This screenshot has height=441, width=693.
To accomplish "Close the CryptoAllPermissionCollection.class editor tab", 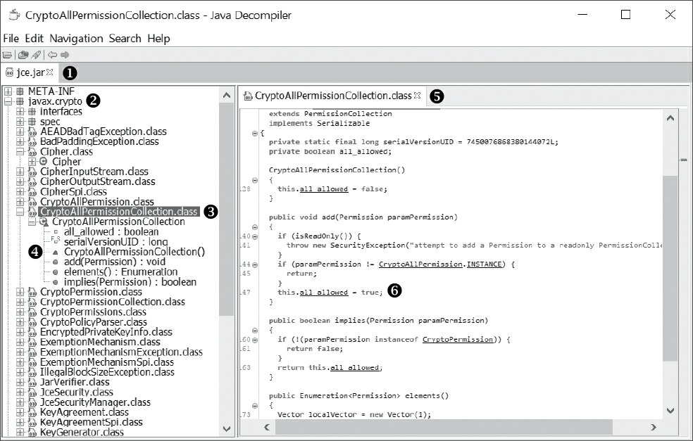I will coord(417,96).
